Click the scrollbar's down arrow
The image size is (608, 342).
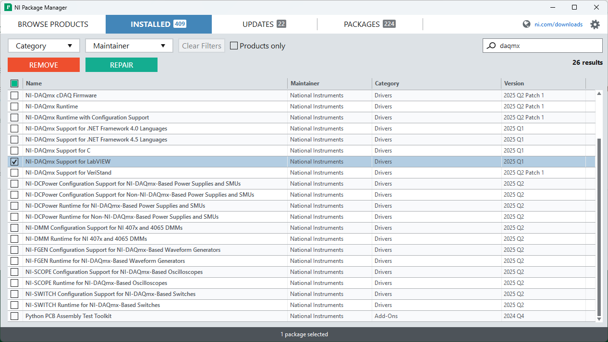(598, 318)
